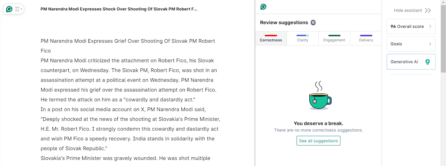The image size is (446, 166).
Task: Open the Generative AI button
Action: click(411, 62)
